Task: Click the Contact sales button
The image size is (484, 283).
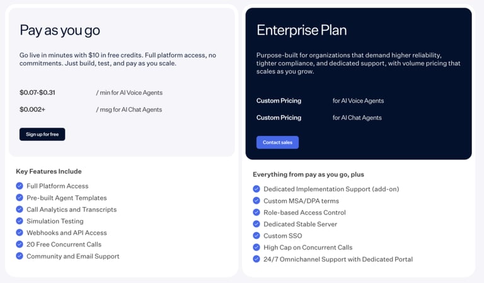Action: [x=277, y=142]
